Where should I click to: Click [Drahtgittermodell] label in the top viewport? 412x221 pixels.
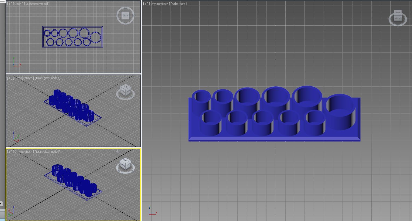[x=37, y=4]
